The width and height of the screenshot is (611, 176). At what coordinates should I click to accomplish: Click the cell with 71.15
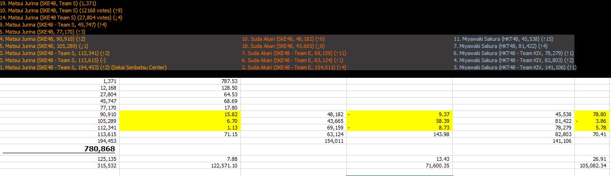180,134
